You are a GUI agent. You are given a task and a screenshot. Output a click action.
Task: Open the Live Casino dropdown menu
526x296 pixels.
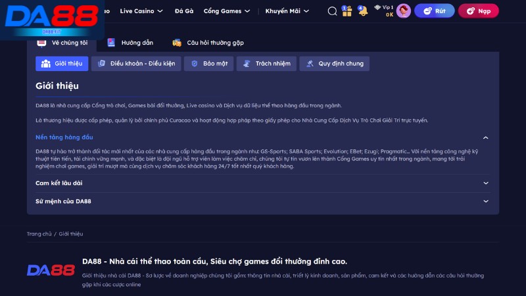[141, 11]
